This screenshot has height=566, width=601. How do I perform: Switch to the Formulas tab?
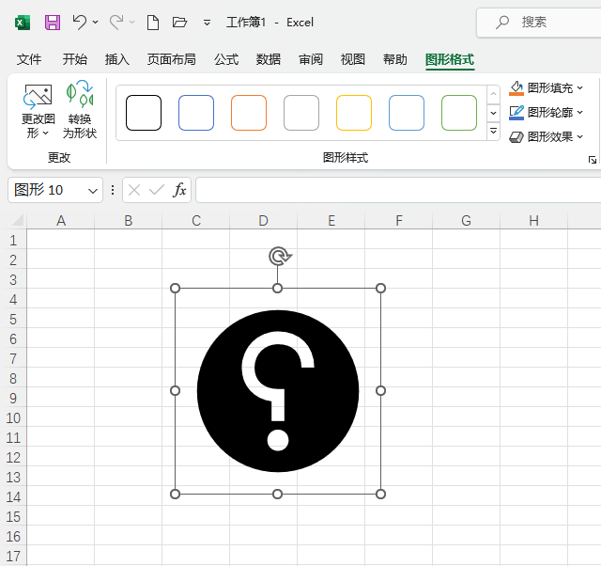click(226, 59)
